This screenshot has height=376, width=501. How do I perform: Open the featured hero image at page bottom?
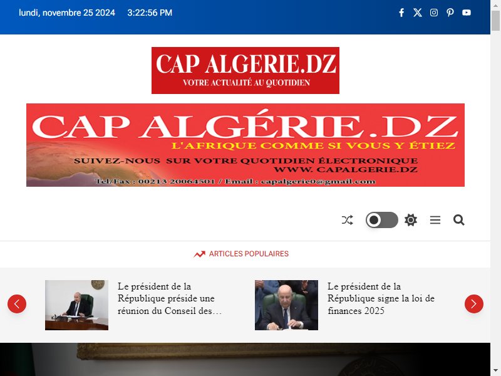[245, 359]
